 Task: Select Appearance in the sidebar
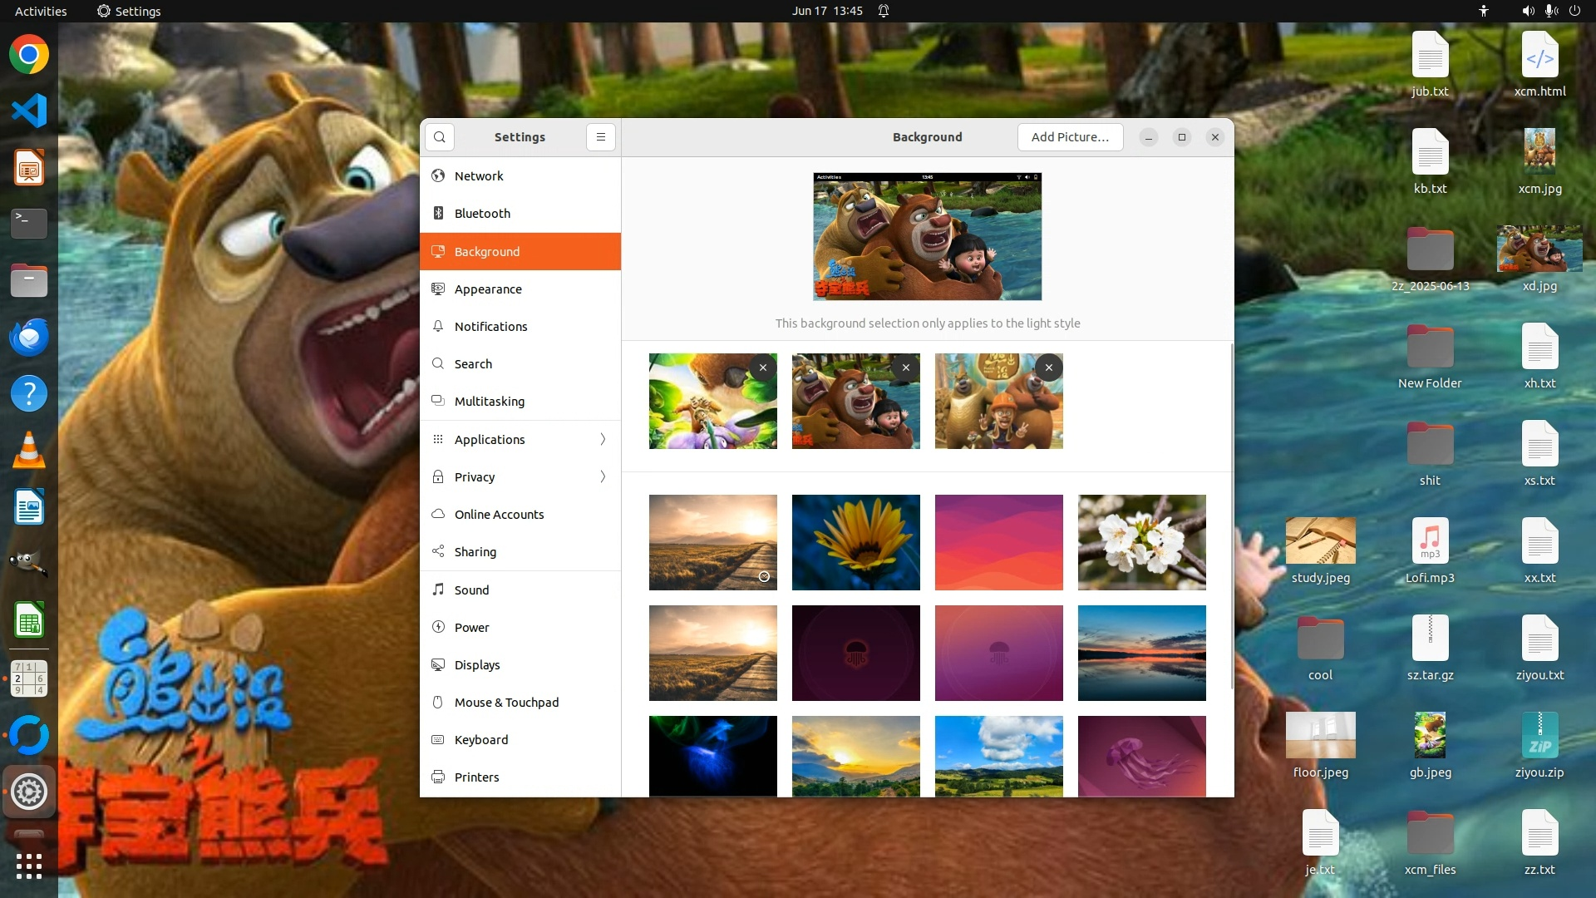[x=488, y=289]
